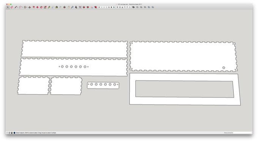Choose the Offset tool
This screenshot has height=142, width=258.
click(33, 7)
